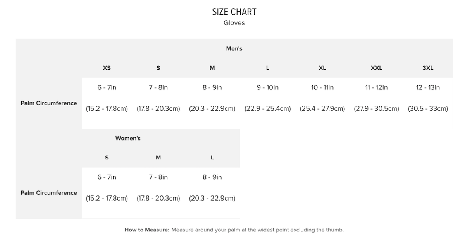This screenshot has height=240, width=465.
Task: Click the (25.4 - 27.9cm) value
Action: (322, 108)
